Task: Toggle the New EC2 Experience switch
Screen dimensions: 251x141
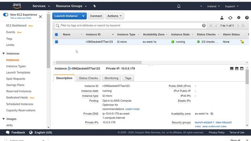Action: pyautogui.click(x=5, y=14)
